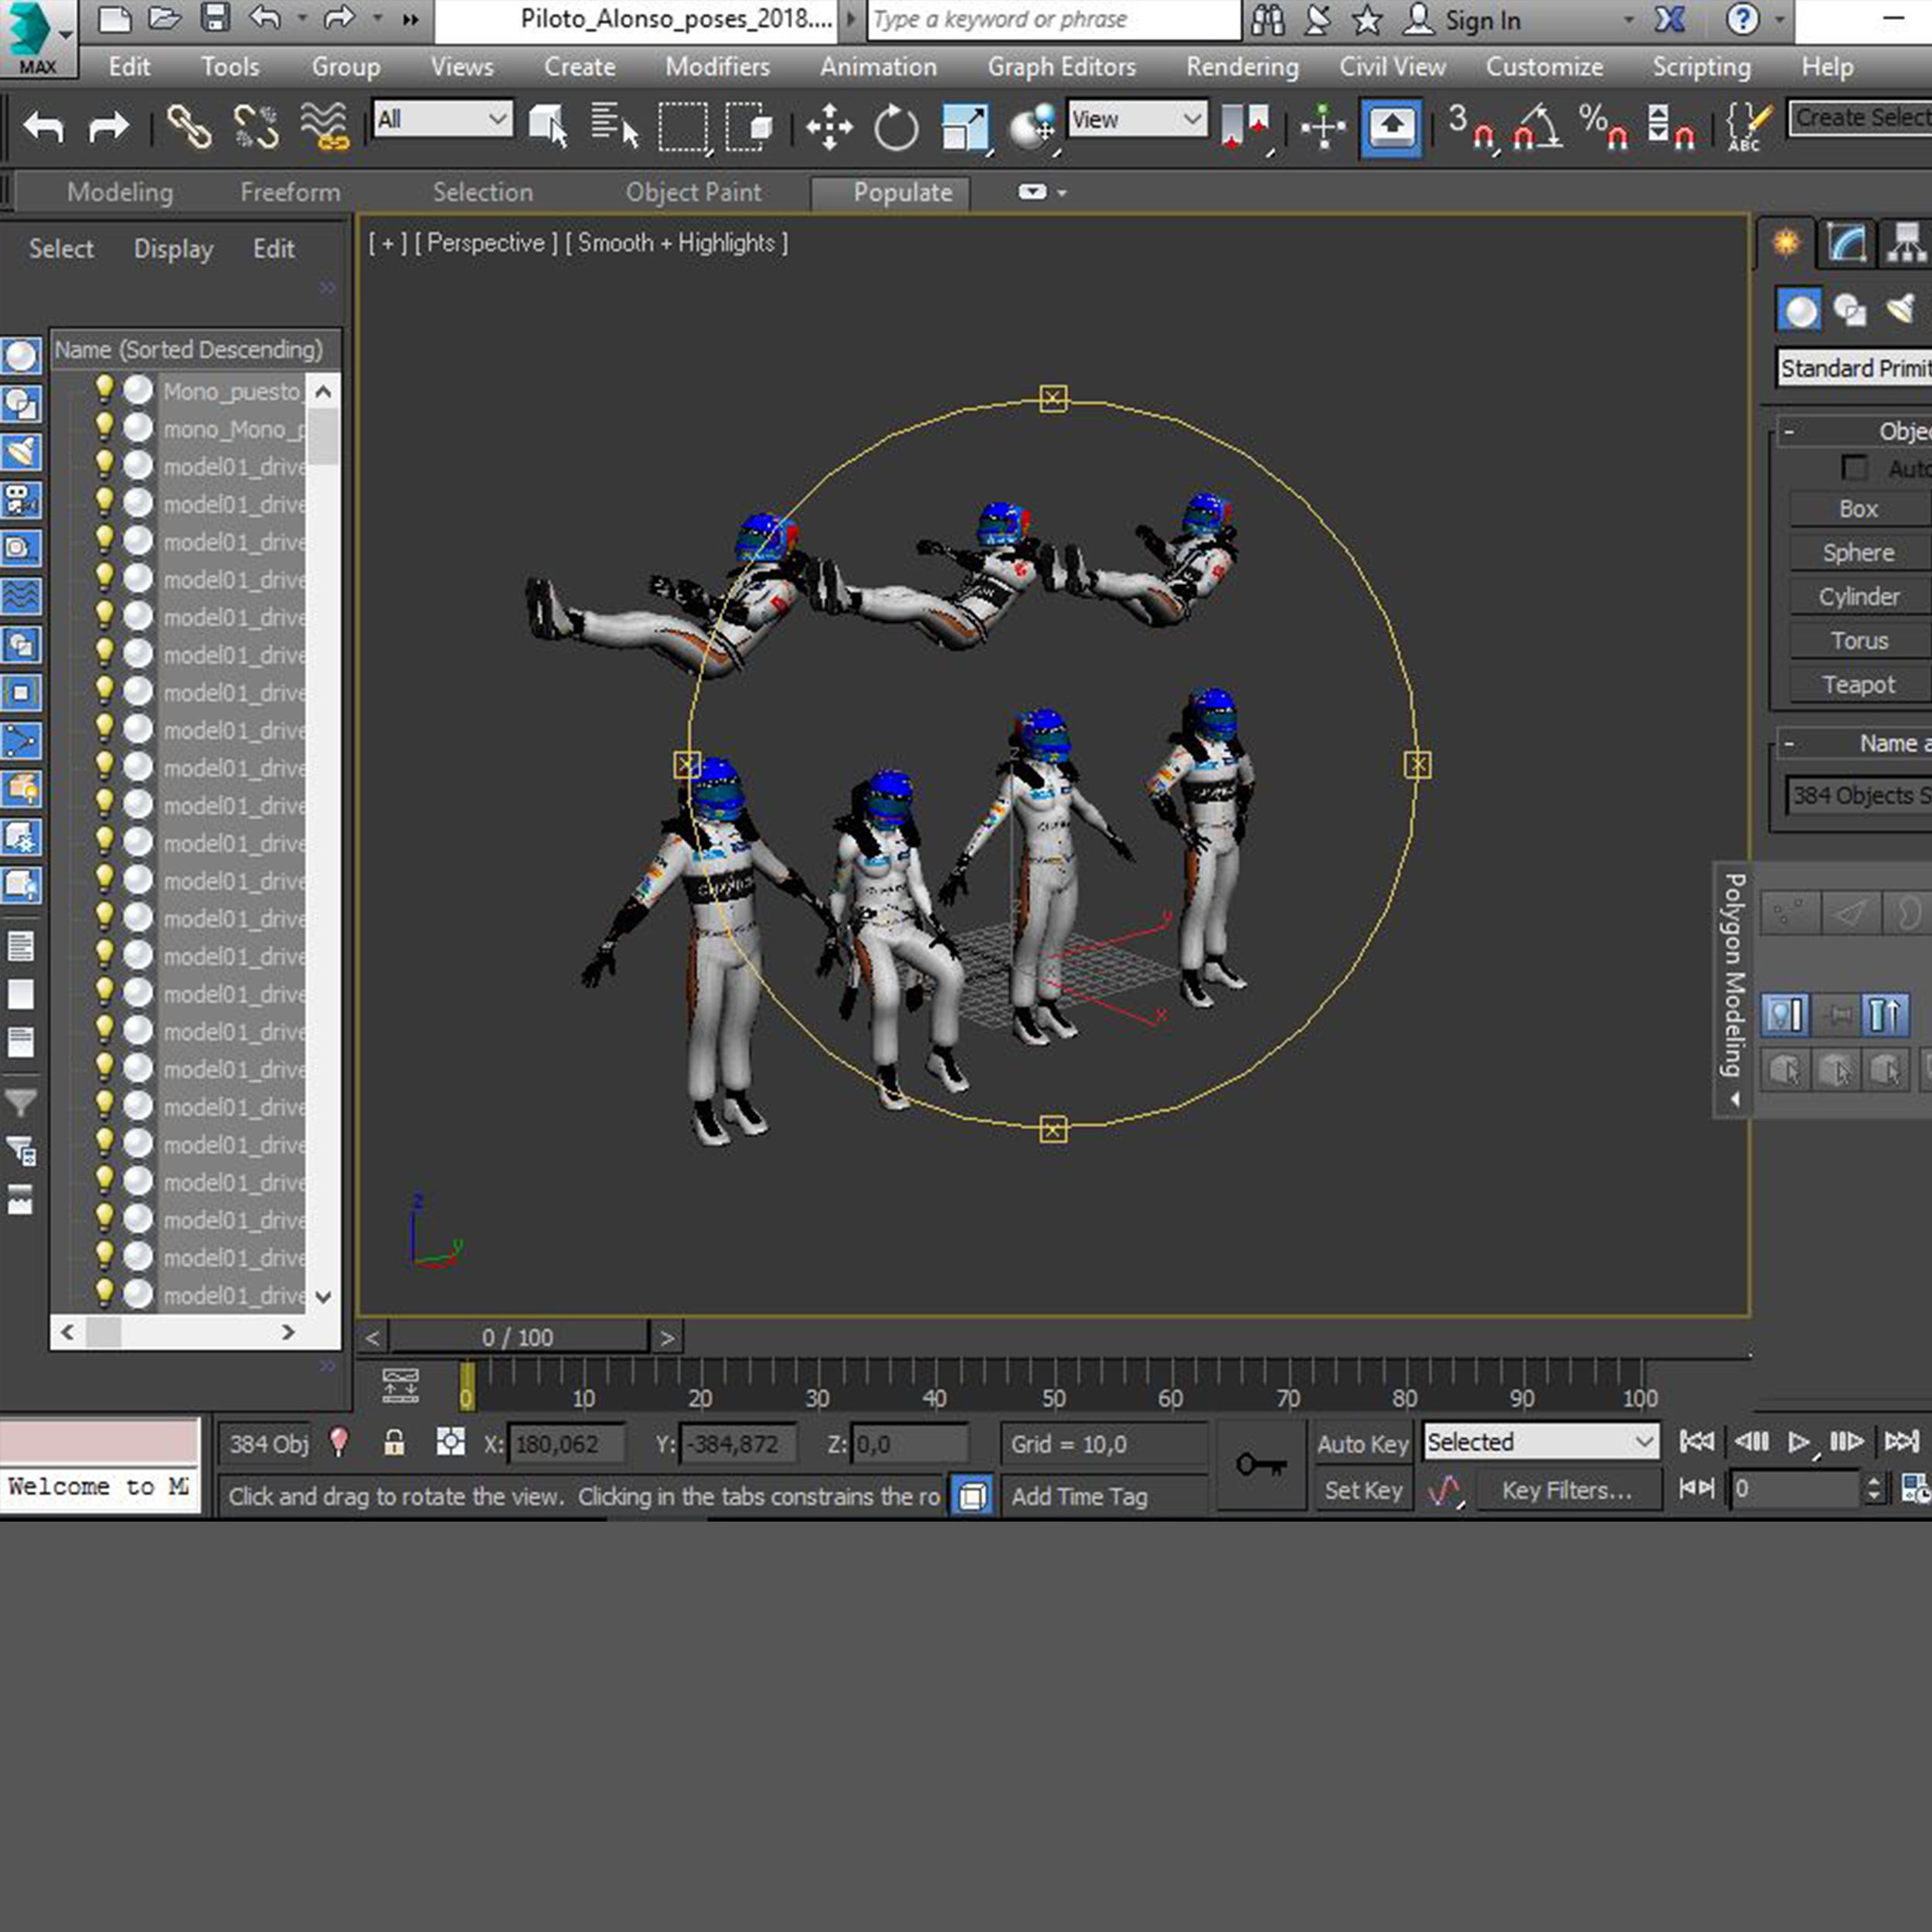Click the Set Keys key icon
Screen dimensions: 1932x1932
[1260, 1465]
